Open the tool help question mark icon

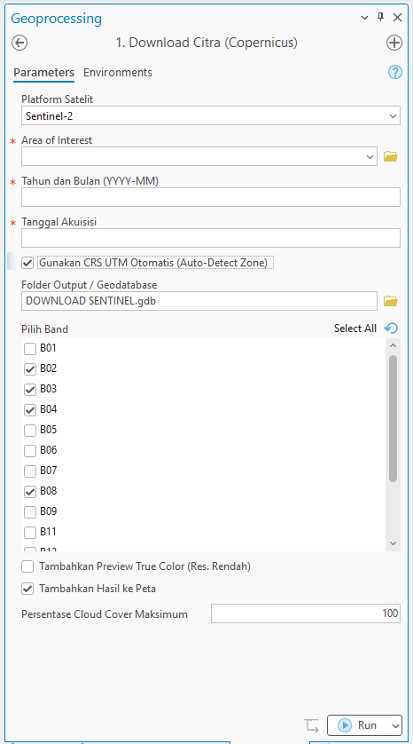(x=395, y=72)
